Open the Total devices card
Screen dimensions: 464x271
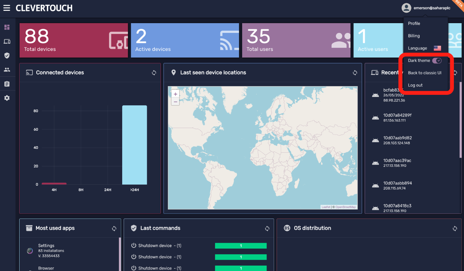(74, 41)
